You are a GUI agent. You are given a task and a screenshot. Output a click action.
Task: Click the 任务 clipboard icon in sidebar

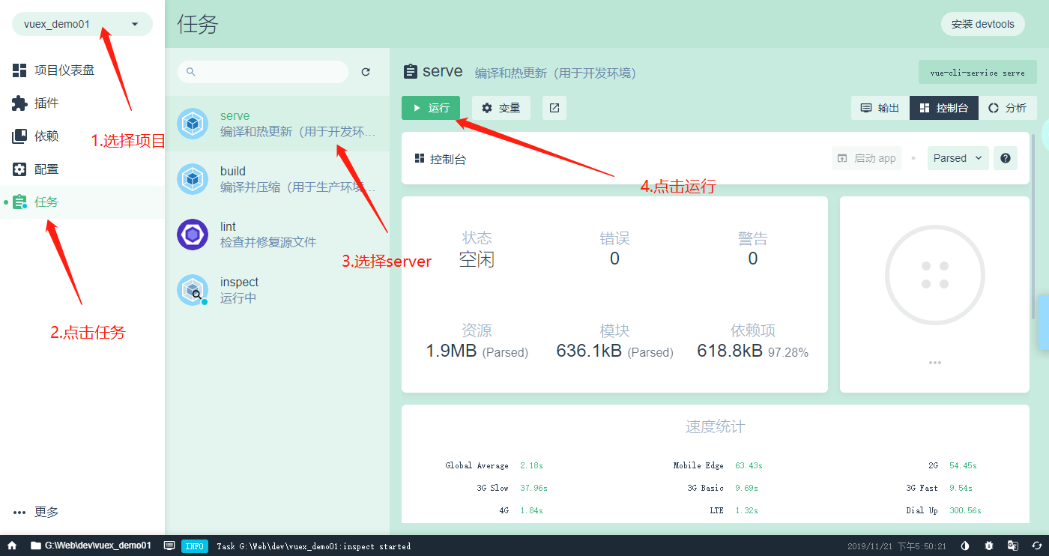point(19,202)
